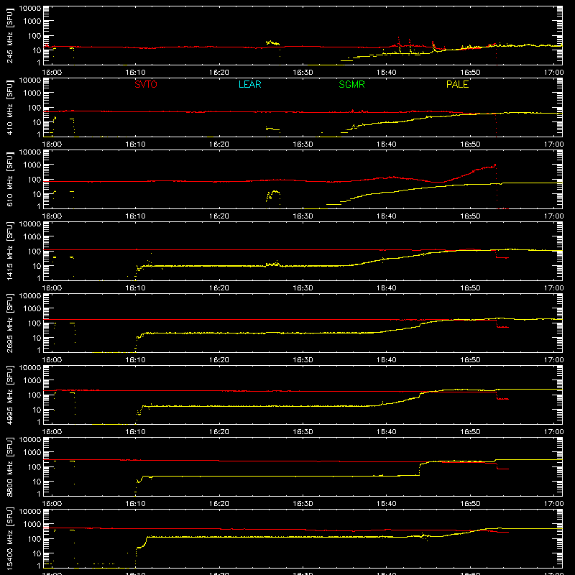Click the 10 y-axis value in 8800 MHz panel
575x575 pixels.
pos(37,482)
